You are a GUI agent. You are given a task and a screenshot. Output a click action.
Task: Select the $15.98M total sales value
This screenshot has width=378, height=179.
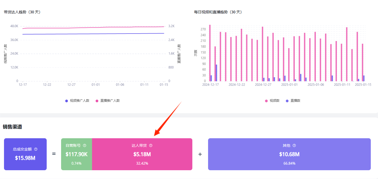click(25, 158)
